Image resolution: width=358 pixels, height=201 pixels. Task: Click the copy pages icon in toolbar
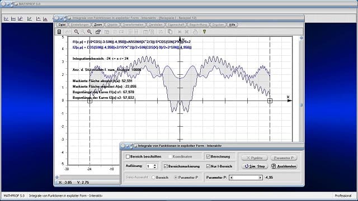point(170,32)
